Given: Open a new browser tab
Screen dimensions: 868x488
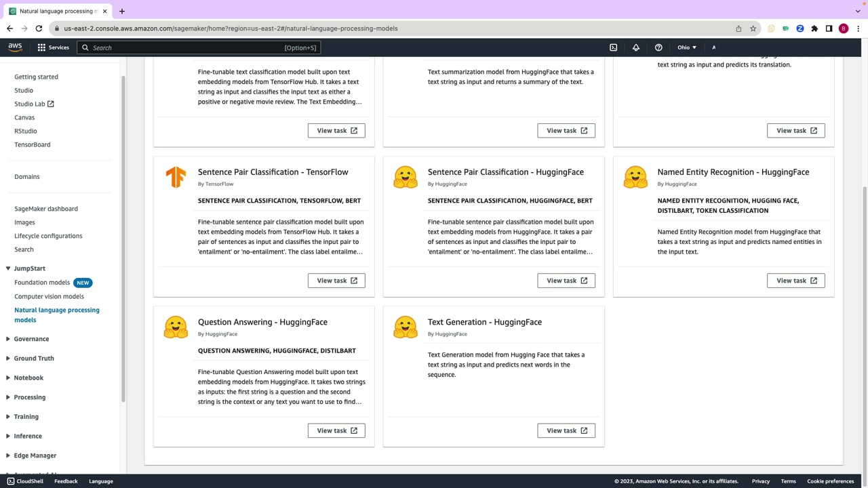Looking at the screenshot, I should (122, 11).
